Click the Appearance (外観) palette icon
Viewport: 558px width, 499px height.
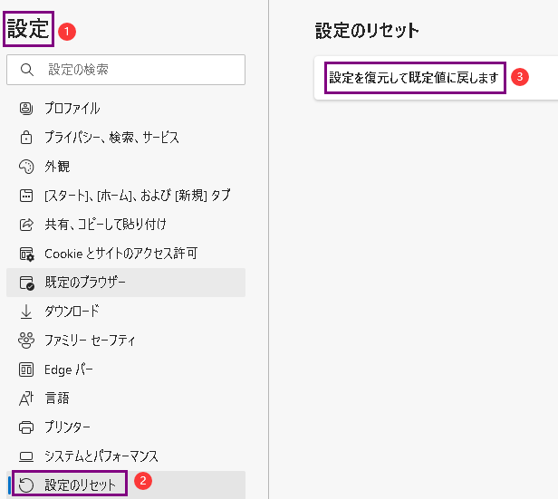pos(26,167)
